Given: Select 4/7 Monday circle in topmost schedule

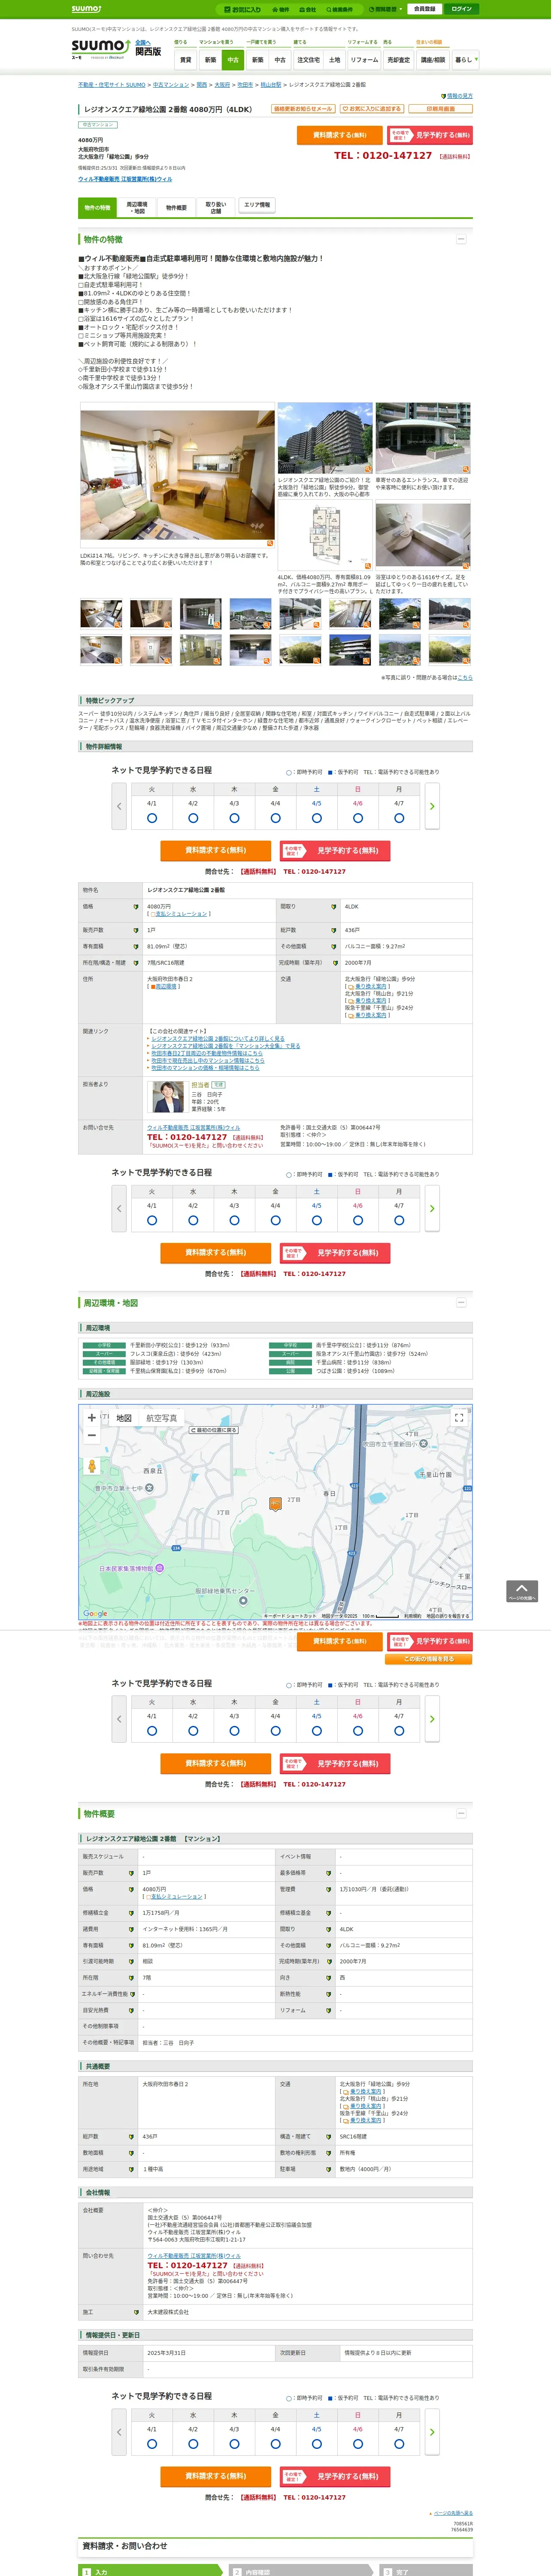Looking at the screenshot, I should coord(399,818).
